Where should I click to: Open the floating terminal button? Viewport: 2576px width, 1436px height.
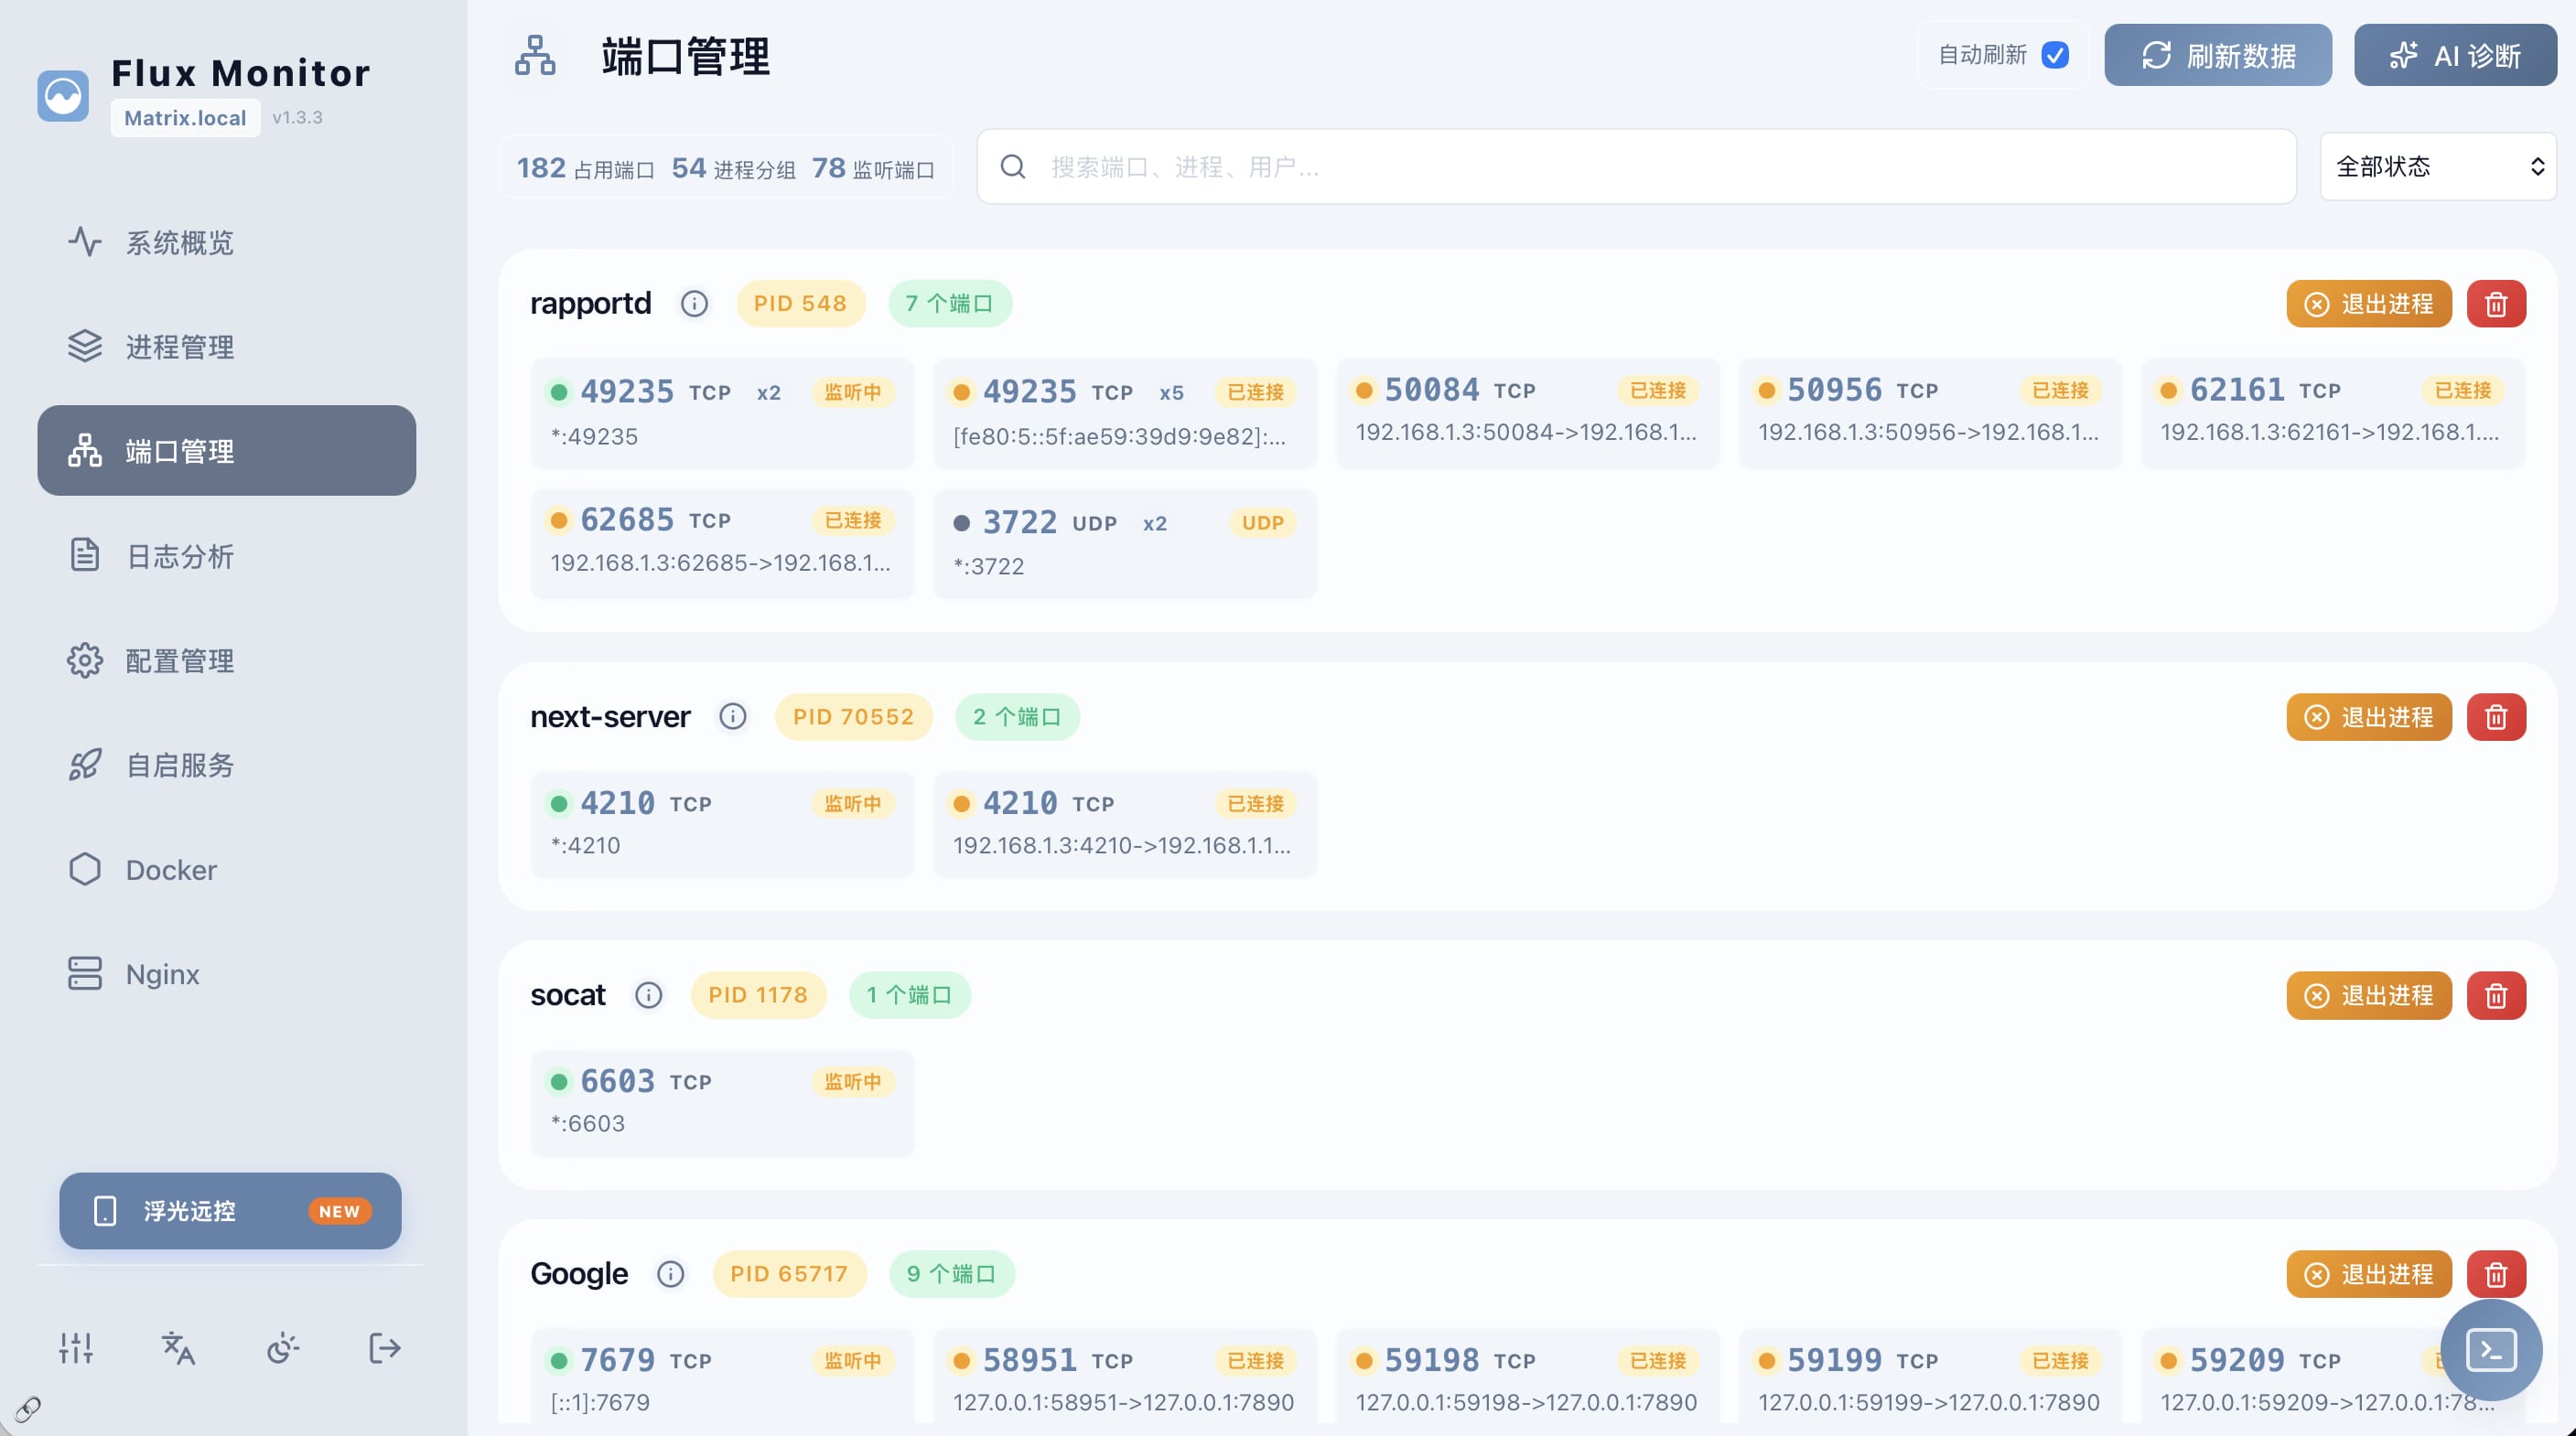coord(2491,1351)
